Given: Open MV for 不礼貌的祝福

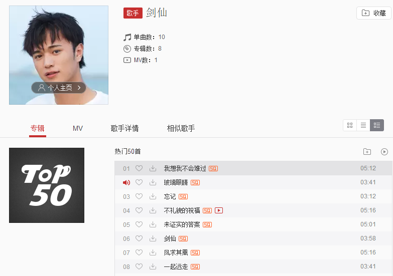Looking at the screenshot, I should pos(219,210).
